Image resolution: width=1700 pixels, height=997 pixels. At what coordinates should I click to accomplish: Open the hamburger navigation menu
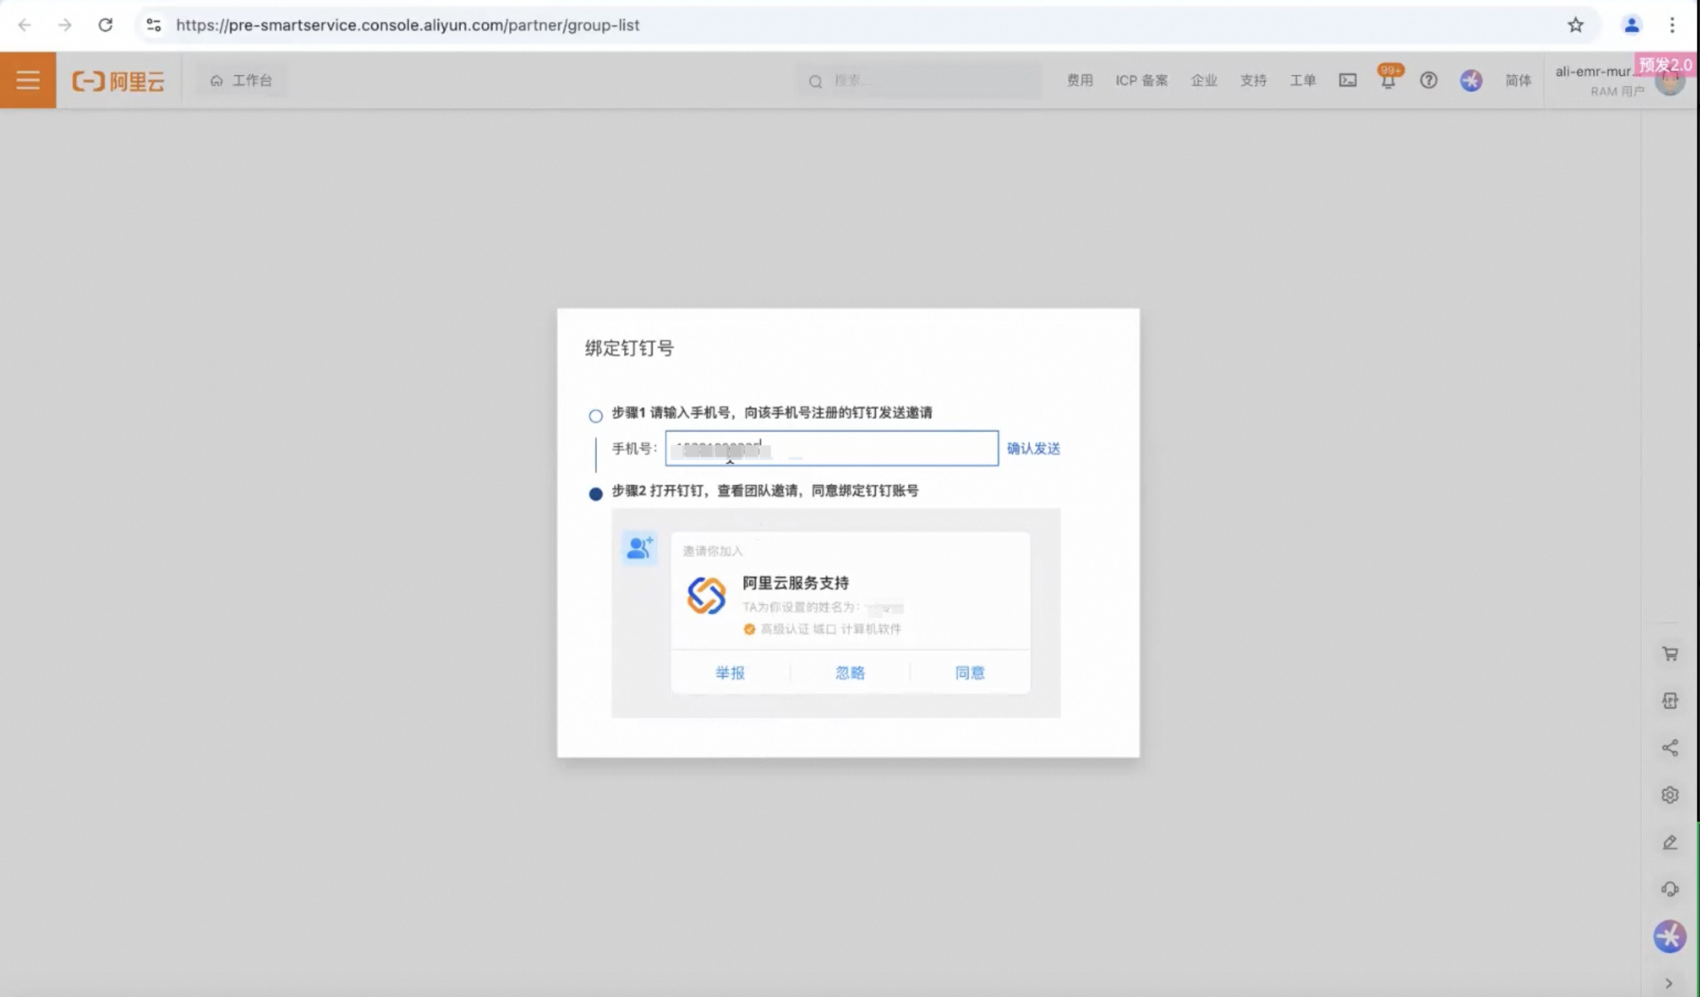tap(28, 80)
